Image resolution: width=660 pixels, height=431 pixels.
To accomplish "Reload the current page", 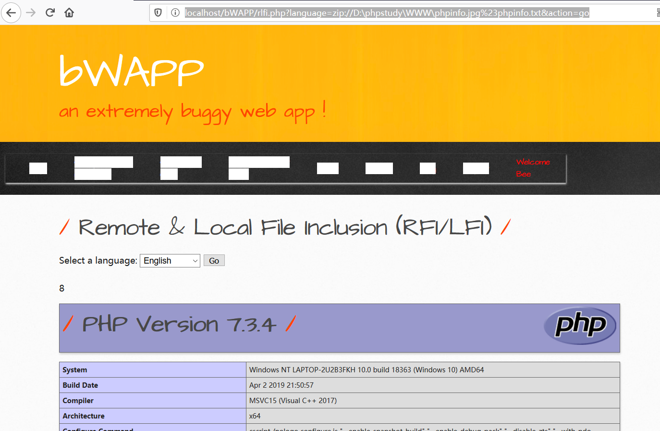I will pos(50,13).
